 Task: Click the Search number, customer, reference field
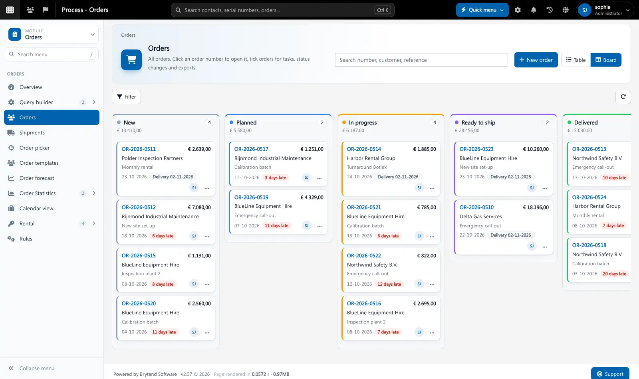421,60
